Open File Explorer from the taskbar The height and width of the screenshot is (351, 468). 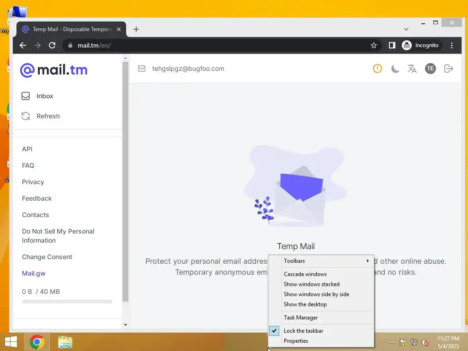65,342
